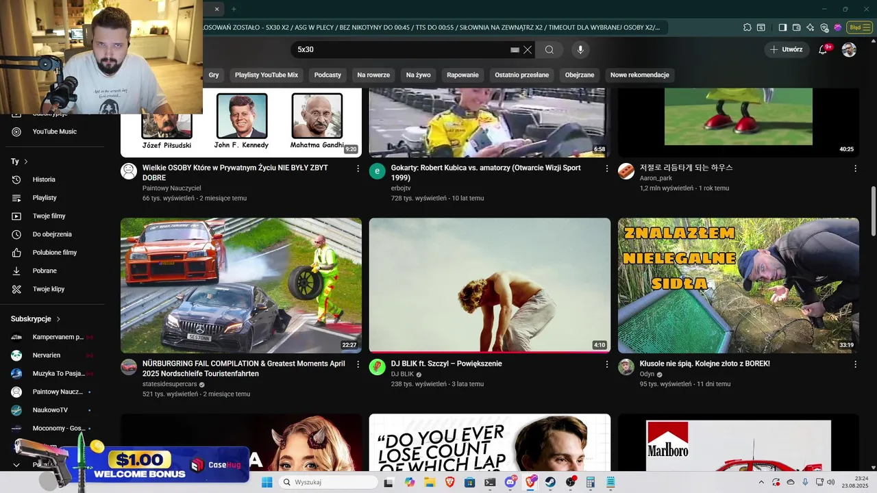
Task: Click the Wyszukaj taskbar search box
Action: click(329, 482)
